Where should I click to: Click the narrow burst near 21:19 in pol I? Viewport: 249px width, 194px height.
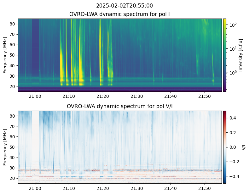click(100, 52)
